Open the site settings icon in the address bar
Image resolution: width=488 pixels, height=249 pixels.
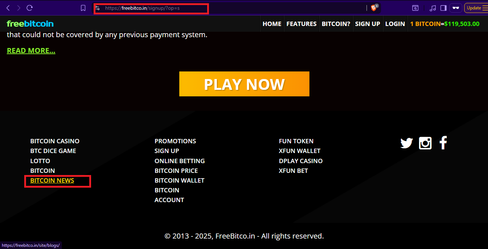coord(97,8)
